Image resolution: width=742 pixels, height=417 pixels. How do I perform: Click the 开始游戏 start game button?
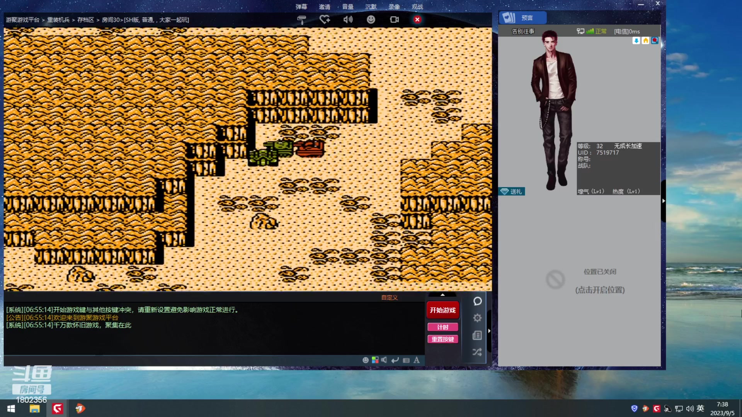[443, 310]
